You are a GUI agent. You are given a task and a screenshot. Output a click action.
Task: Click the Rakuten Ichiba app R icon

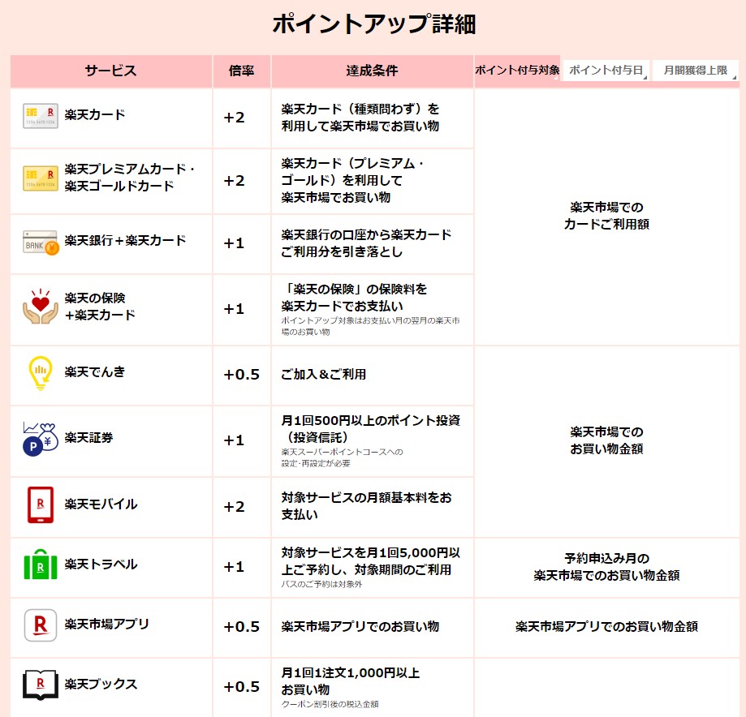40,625
